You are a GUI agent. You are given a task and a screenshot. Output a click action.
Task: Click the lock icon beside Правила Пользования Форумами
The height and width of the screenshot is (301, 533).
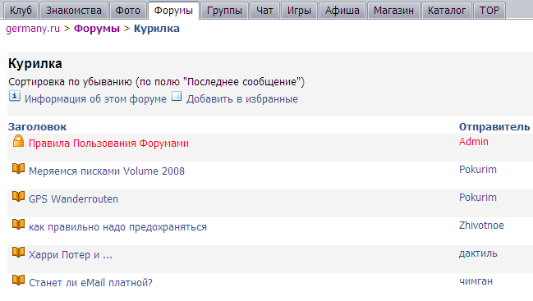pyautogui.click(x=18, y=141)
